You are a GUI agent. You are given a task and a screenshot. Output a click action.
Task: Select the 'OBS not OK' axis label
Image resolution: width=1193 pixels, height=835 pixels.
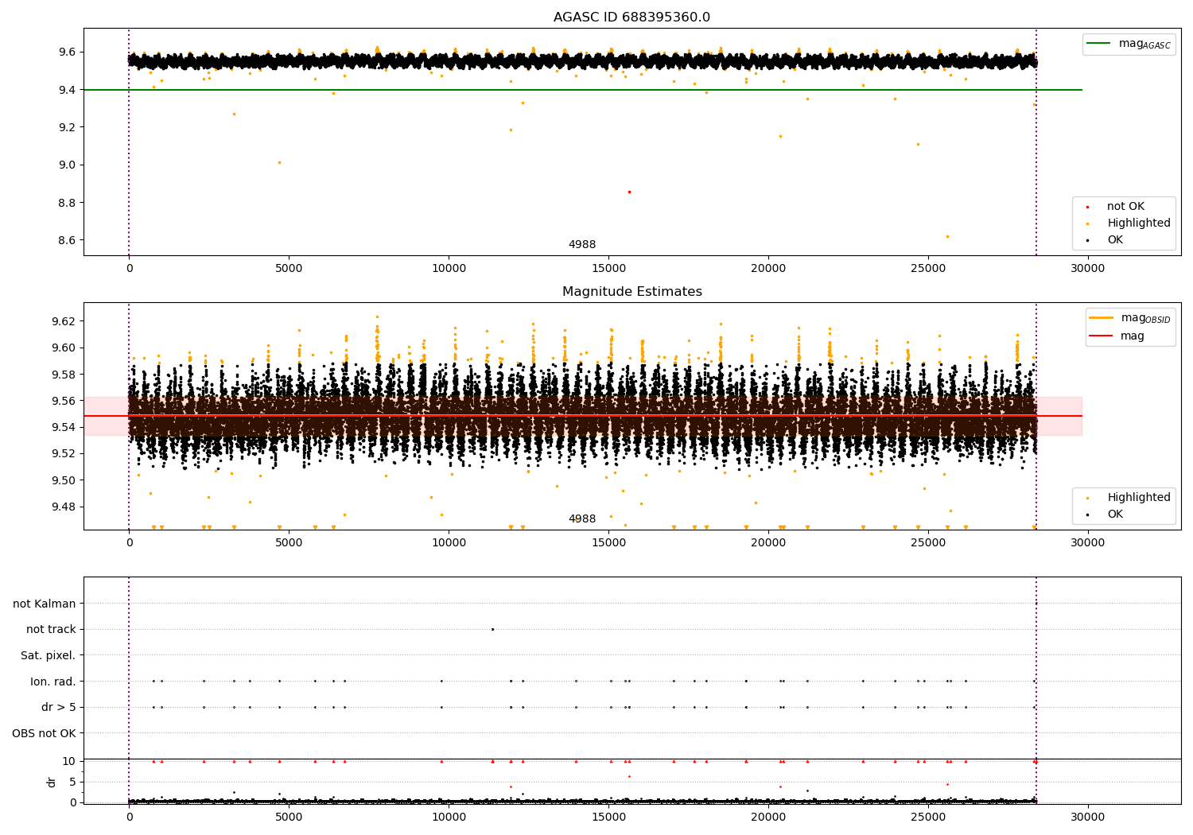45,733
